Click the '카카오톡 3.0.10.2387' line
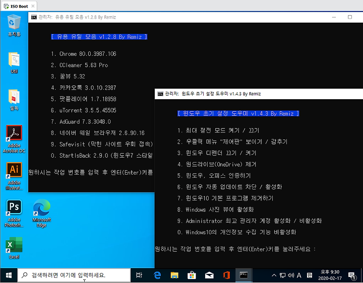The image size is (363, 283). coord(84,88)
